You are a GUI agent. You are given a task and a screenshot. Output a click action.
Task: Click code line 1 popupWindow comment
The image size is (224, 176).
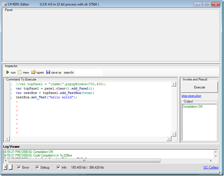(x=61, y=84)
